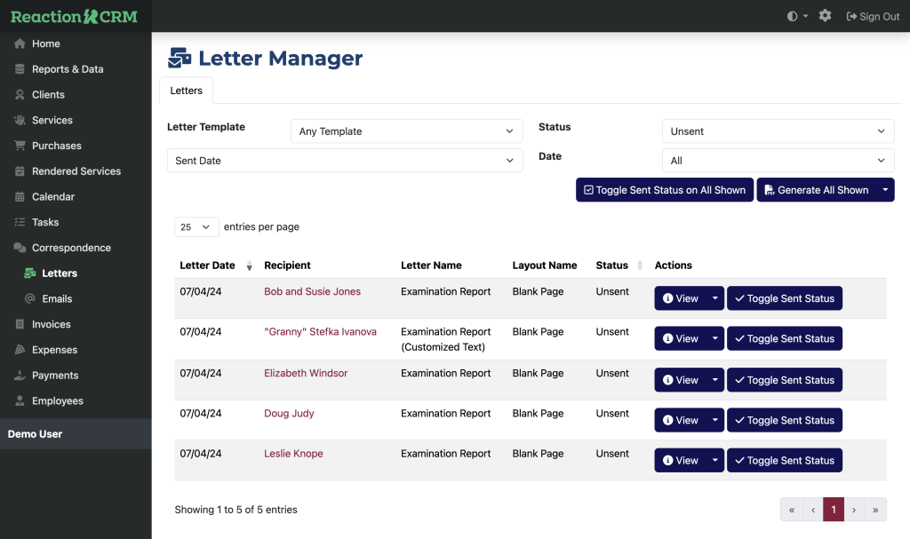Open the theme contrast switcher icon
This screenshot has height=539, width=910.
(793, 16)
